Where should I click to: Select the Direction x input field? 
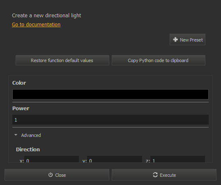point(51,159)
